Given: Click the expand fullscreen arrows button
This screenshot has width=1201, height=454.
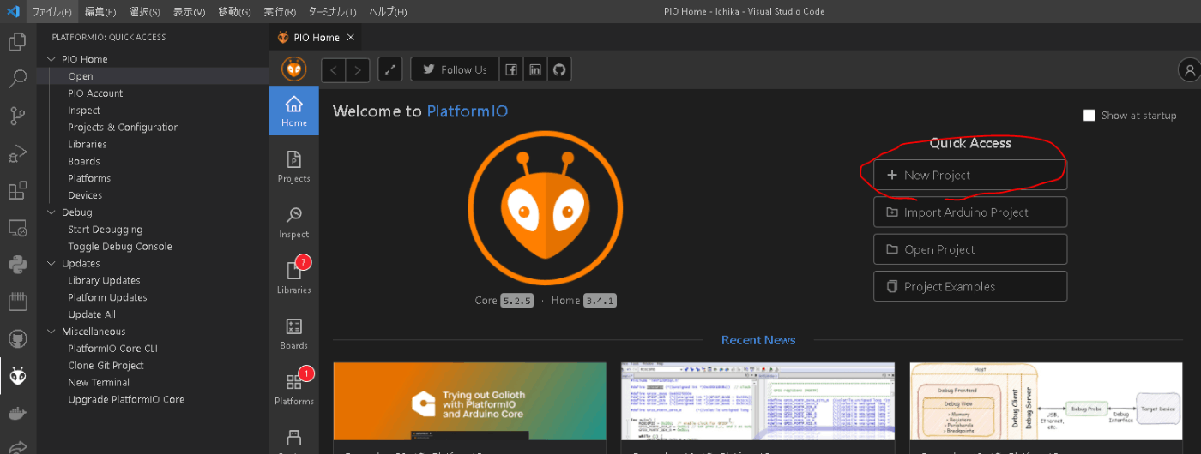Looking at the screenshot, I should (390, 69).
